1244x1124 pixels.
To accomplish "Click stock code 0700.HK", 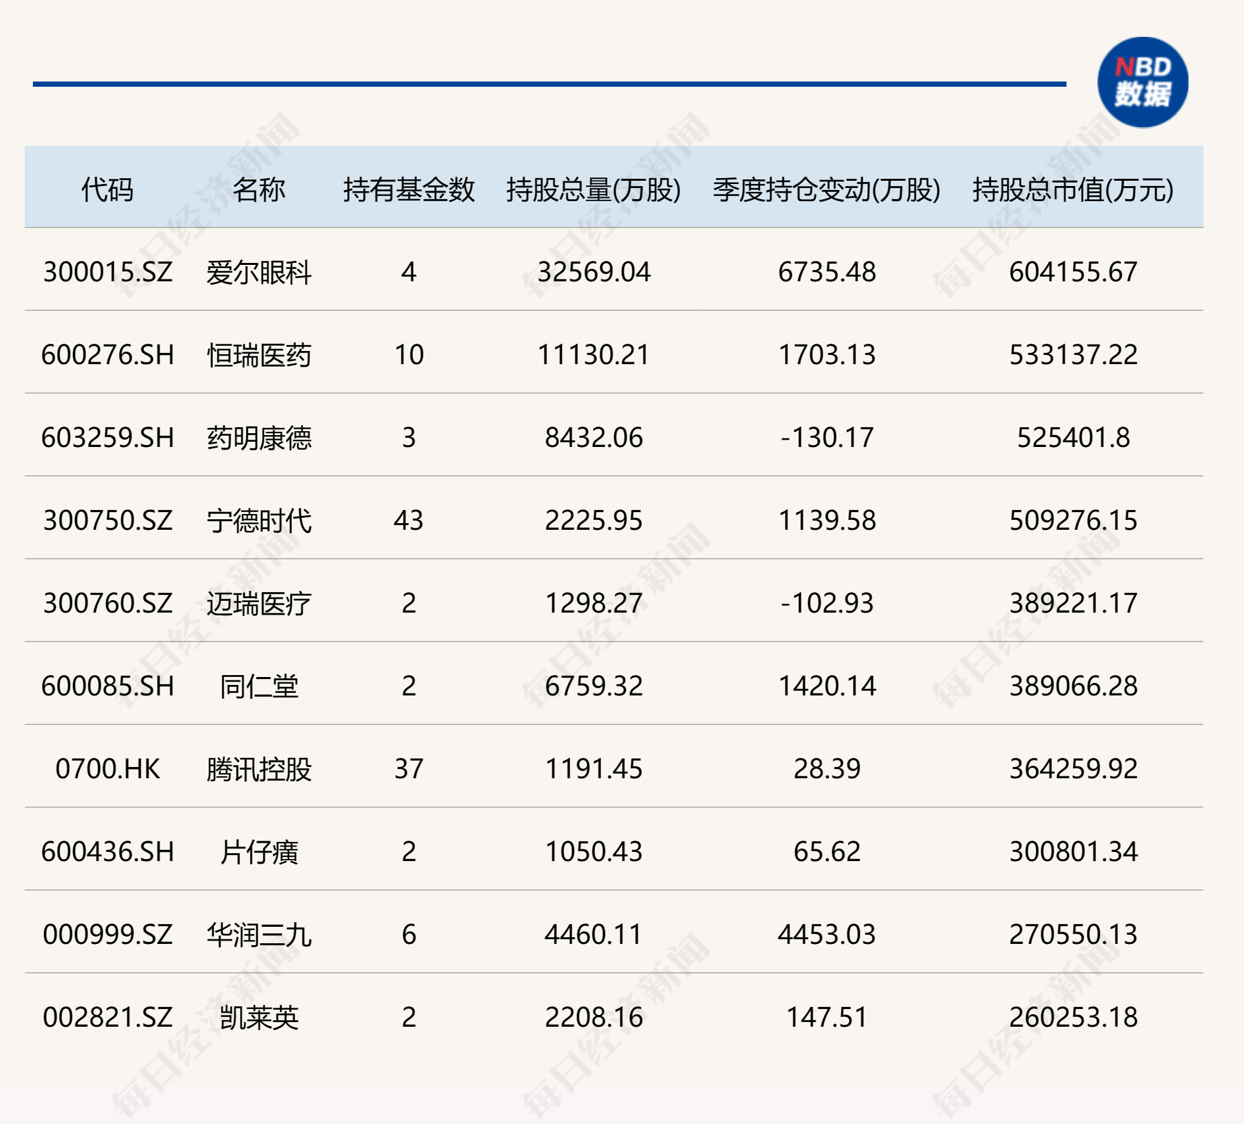I will point(108,769).
